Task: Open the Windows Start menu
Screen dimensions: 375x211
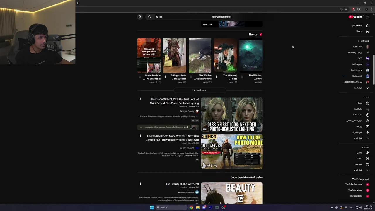Action: (x=152, y=207)
